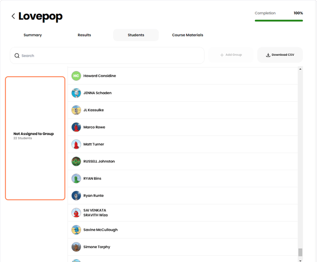
Task: Select the Students tab
Action: click(136, 35)
